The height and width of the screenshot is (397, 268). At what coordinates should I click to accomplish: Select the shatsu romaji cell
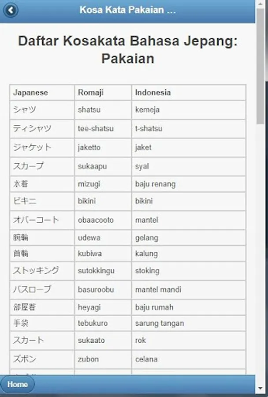89,110
